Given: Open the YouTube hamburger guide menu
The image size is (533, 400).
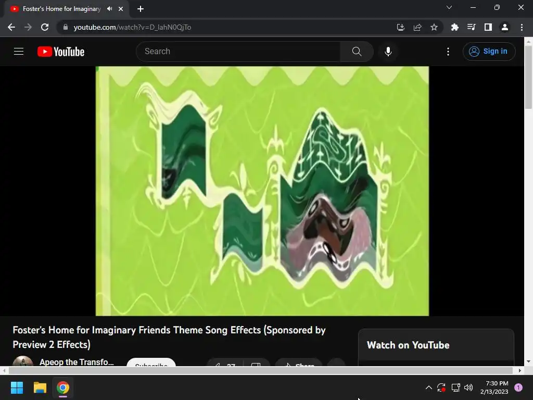Looking at the screenshot, I should [19, 52].
